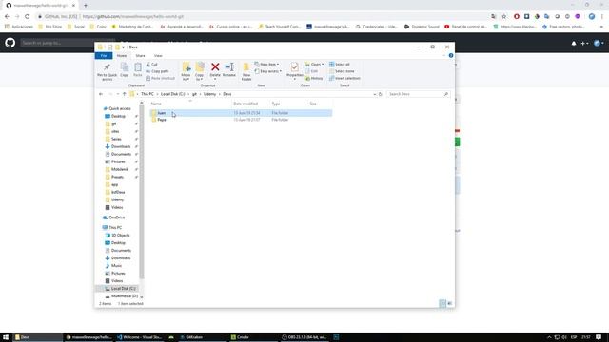Select the Pepe folder
Screen dimensions: 609x342
point(241,120)
